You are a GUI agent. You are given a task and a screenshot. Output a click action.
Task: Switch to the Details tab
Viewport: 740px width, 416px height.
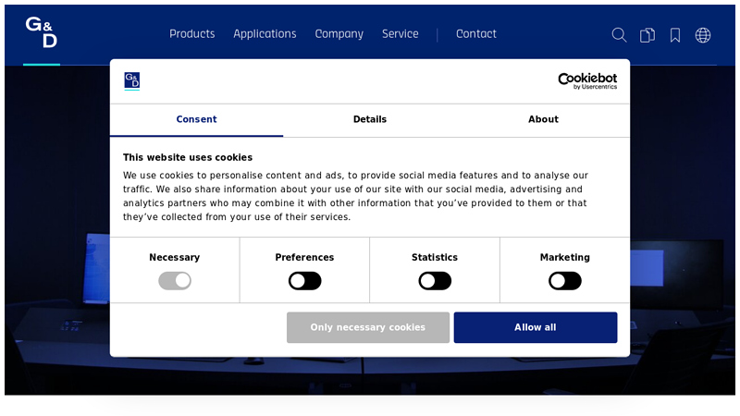click(x=369, y=119)
